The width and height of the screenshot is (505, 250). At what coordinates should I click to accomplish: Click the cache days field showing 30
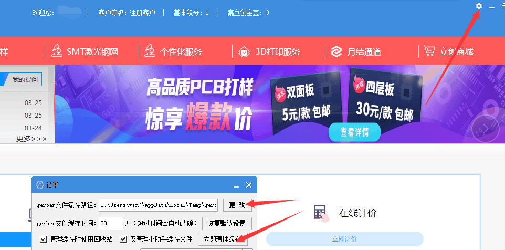click(111, 223)
